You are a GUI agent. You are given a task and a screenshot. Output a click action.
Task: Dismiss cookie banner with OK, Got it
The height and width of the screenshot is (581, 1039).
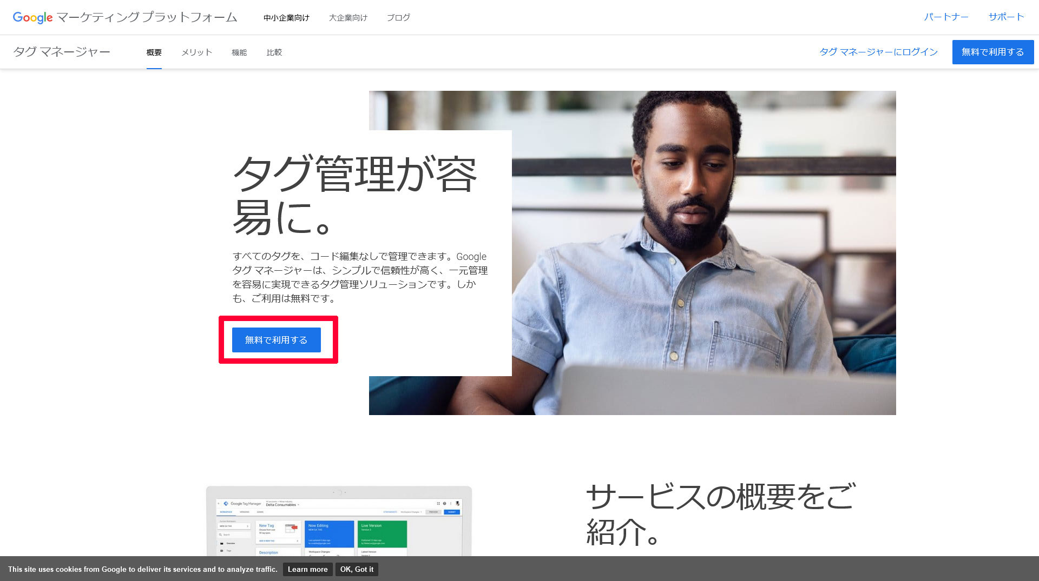coord(357,569)
